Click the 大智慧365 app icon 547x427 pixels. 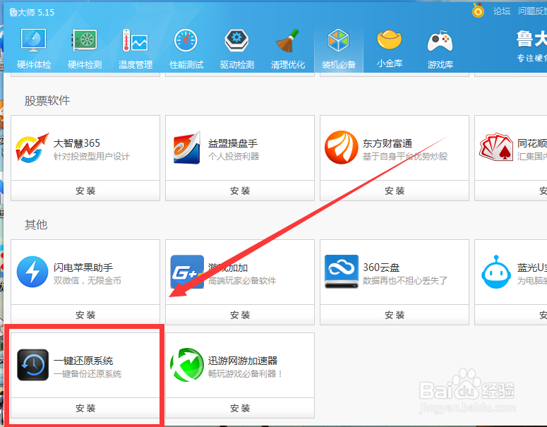(x=32, y=148)
